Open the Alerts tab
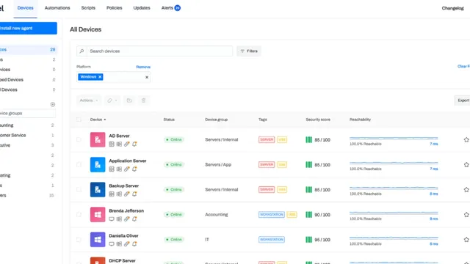Viewport: 470px width, 264px height. coord(171,8)
